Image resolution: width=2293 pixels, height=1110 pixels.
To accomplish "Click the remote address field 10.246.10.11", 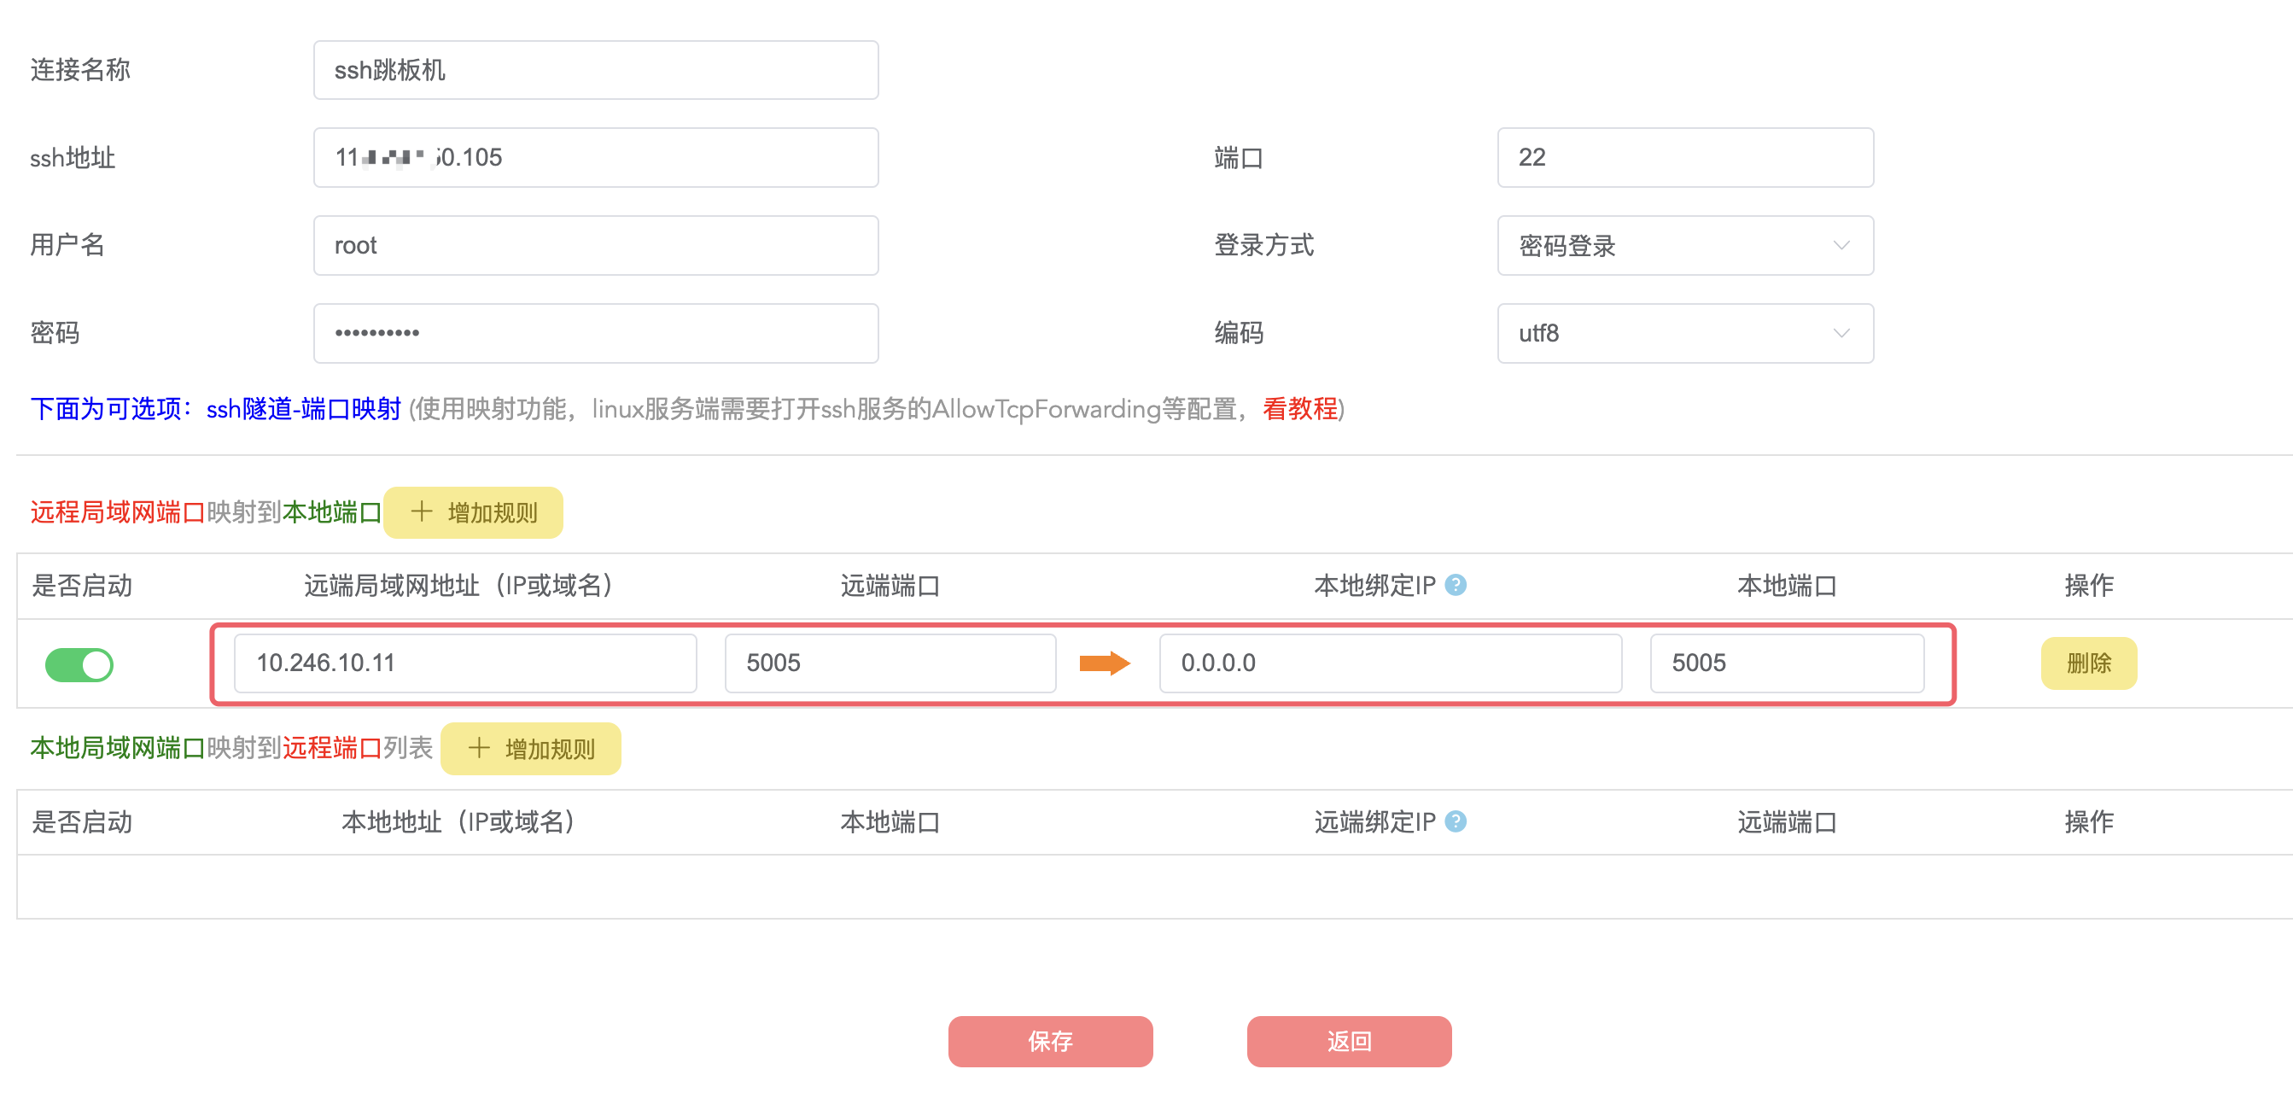I will [x=464, y=663].
